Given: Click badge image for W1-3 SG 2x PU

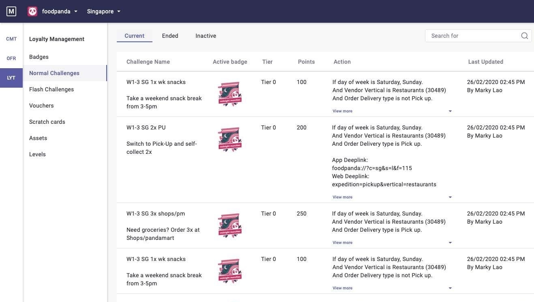Looking at the screenshot, I should point(230,140).
